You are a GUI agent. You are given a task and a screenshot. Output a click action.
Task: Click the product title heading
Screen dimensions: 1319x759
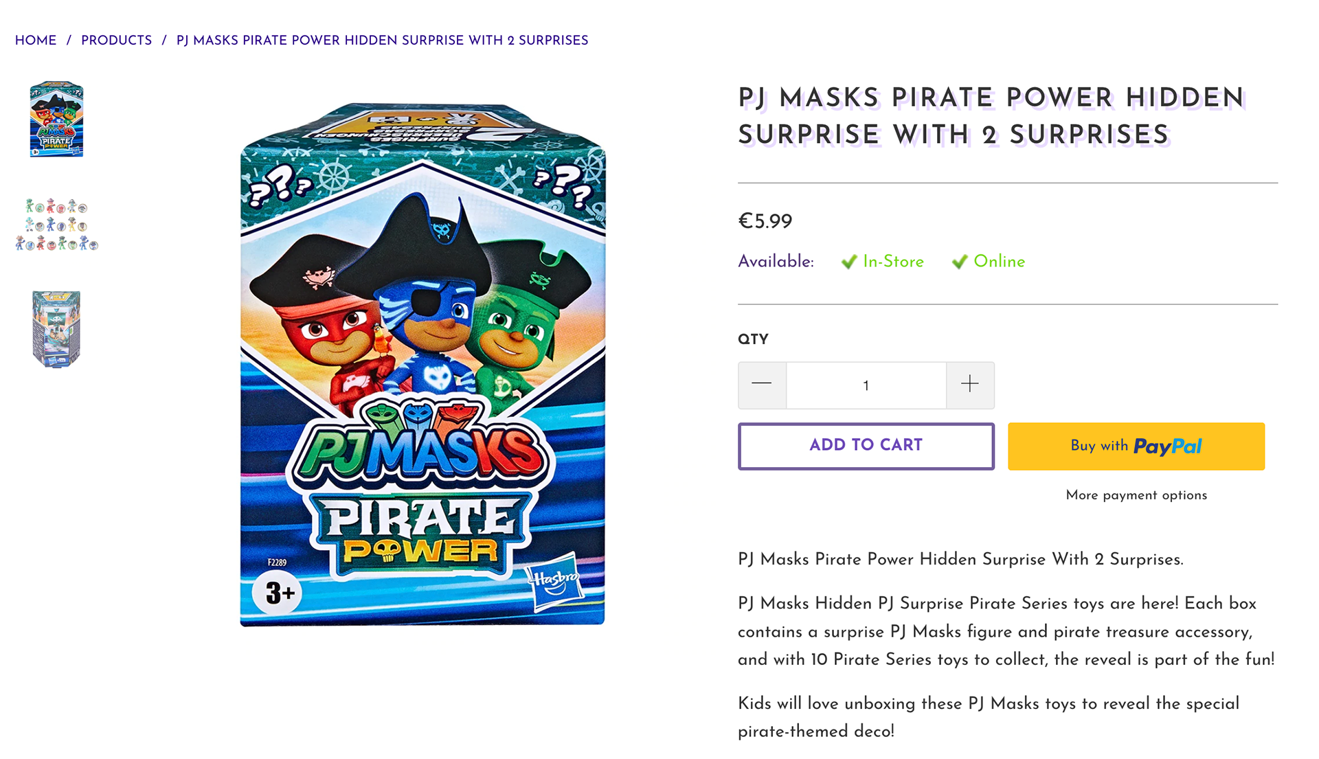(x=991, y=116)
